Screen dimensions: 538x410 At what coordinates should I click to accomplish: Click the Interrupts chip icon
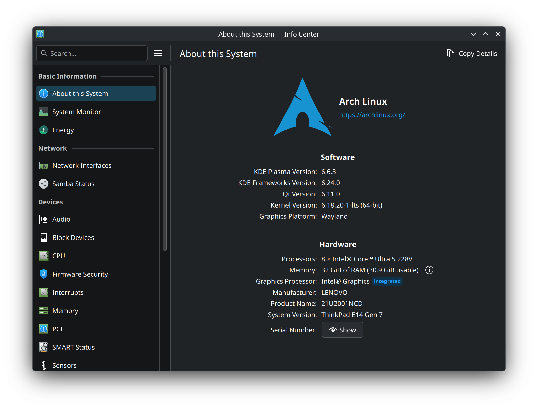point(44,292)
